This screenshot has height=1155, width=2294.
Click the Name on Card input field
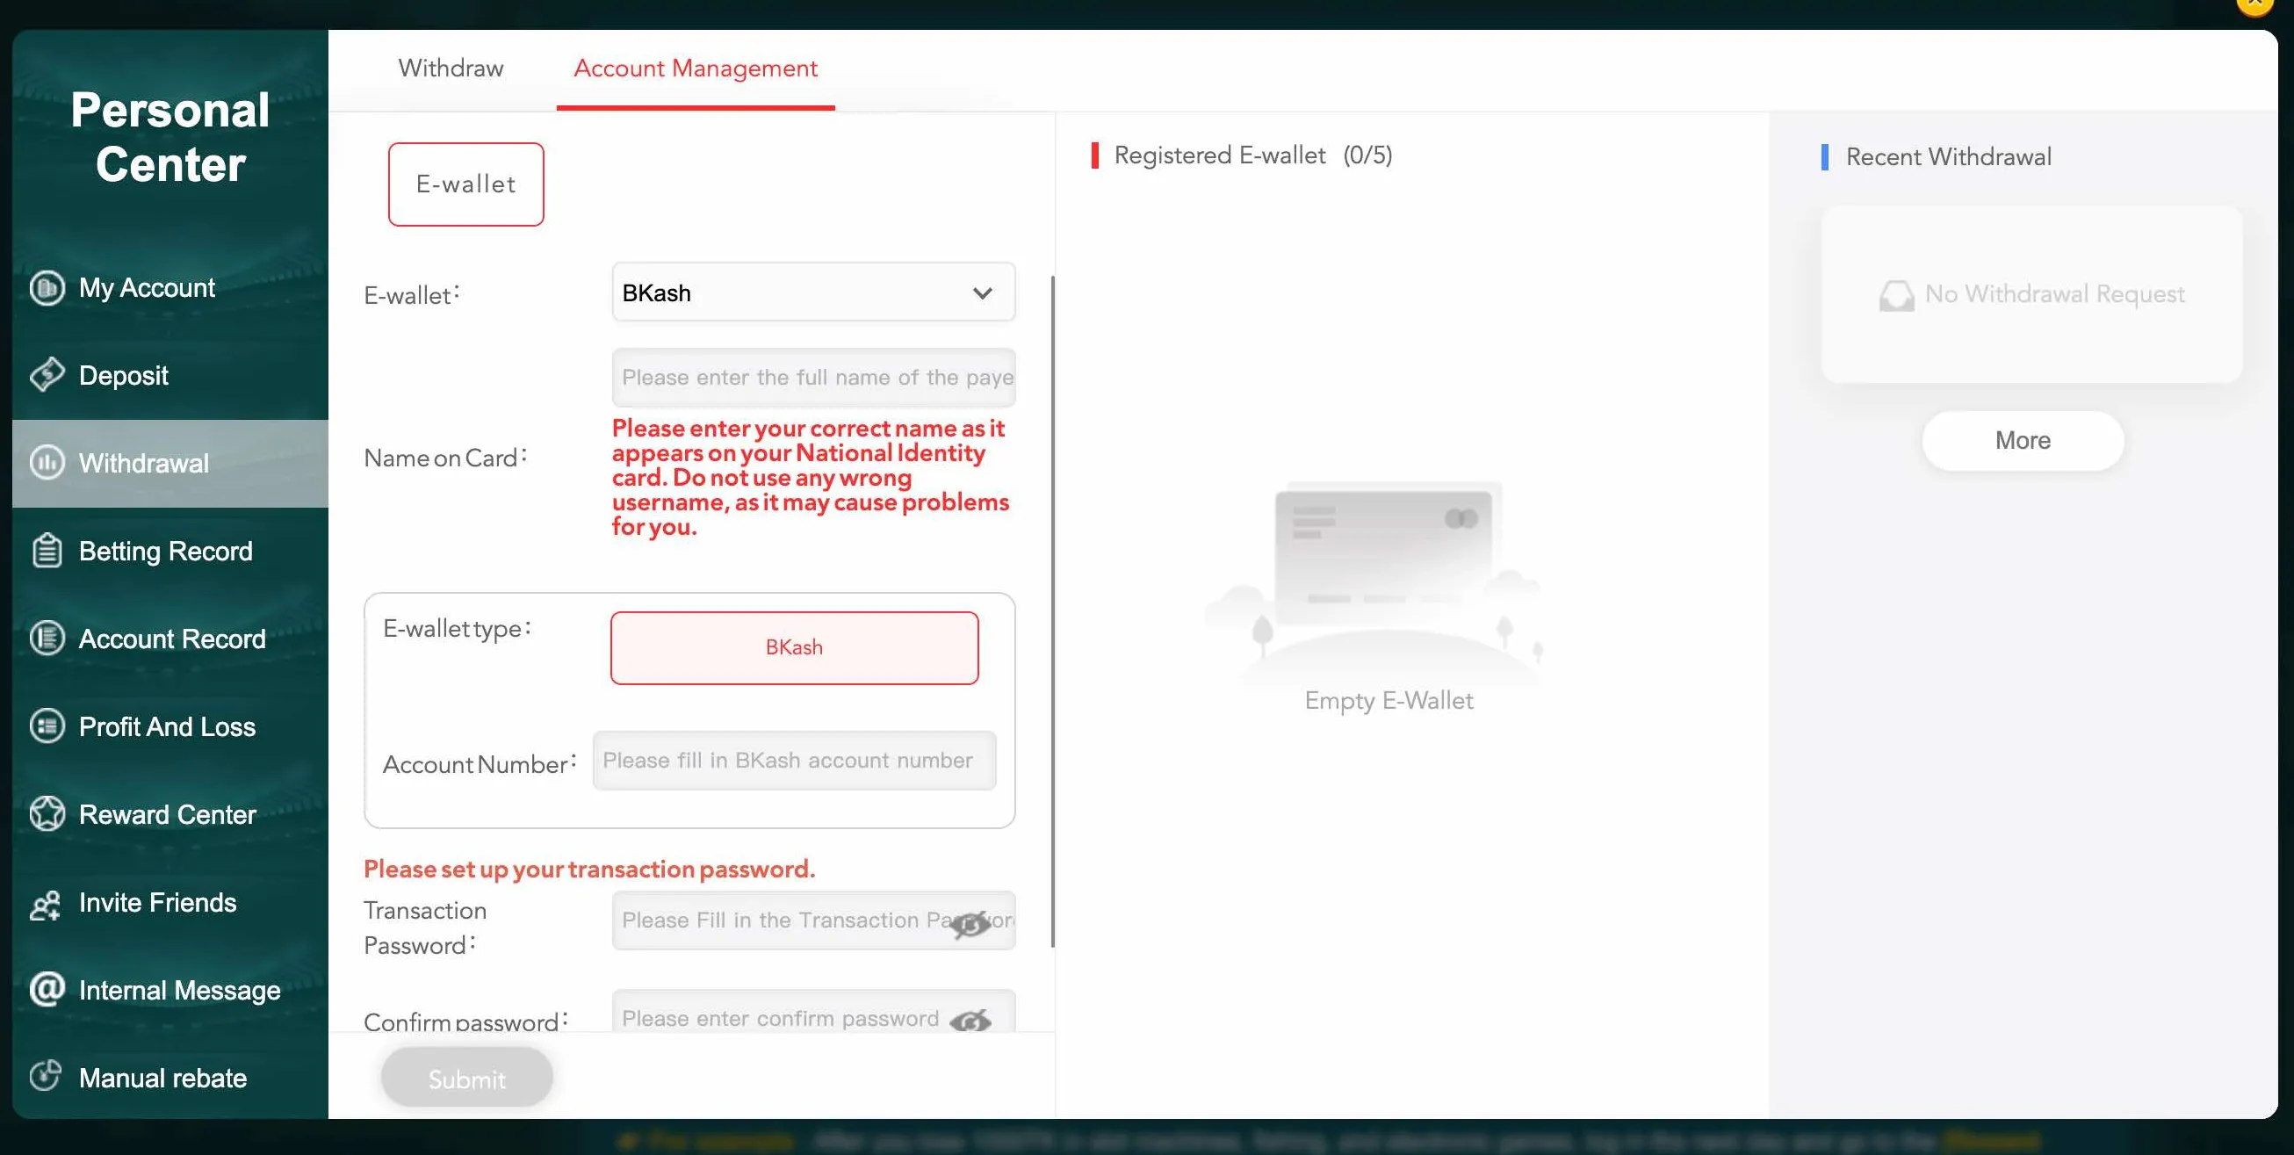click(x=813, y=377)
